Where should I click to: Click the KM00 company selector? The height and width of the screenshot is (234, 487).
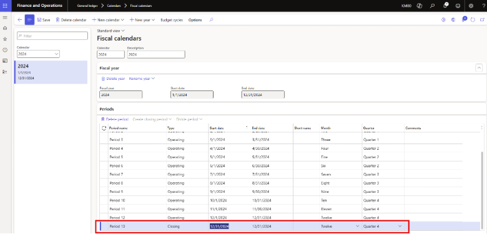[406, 6]
